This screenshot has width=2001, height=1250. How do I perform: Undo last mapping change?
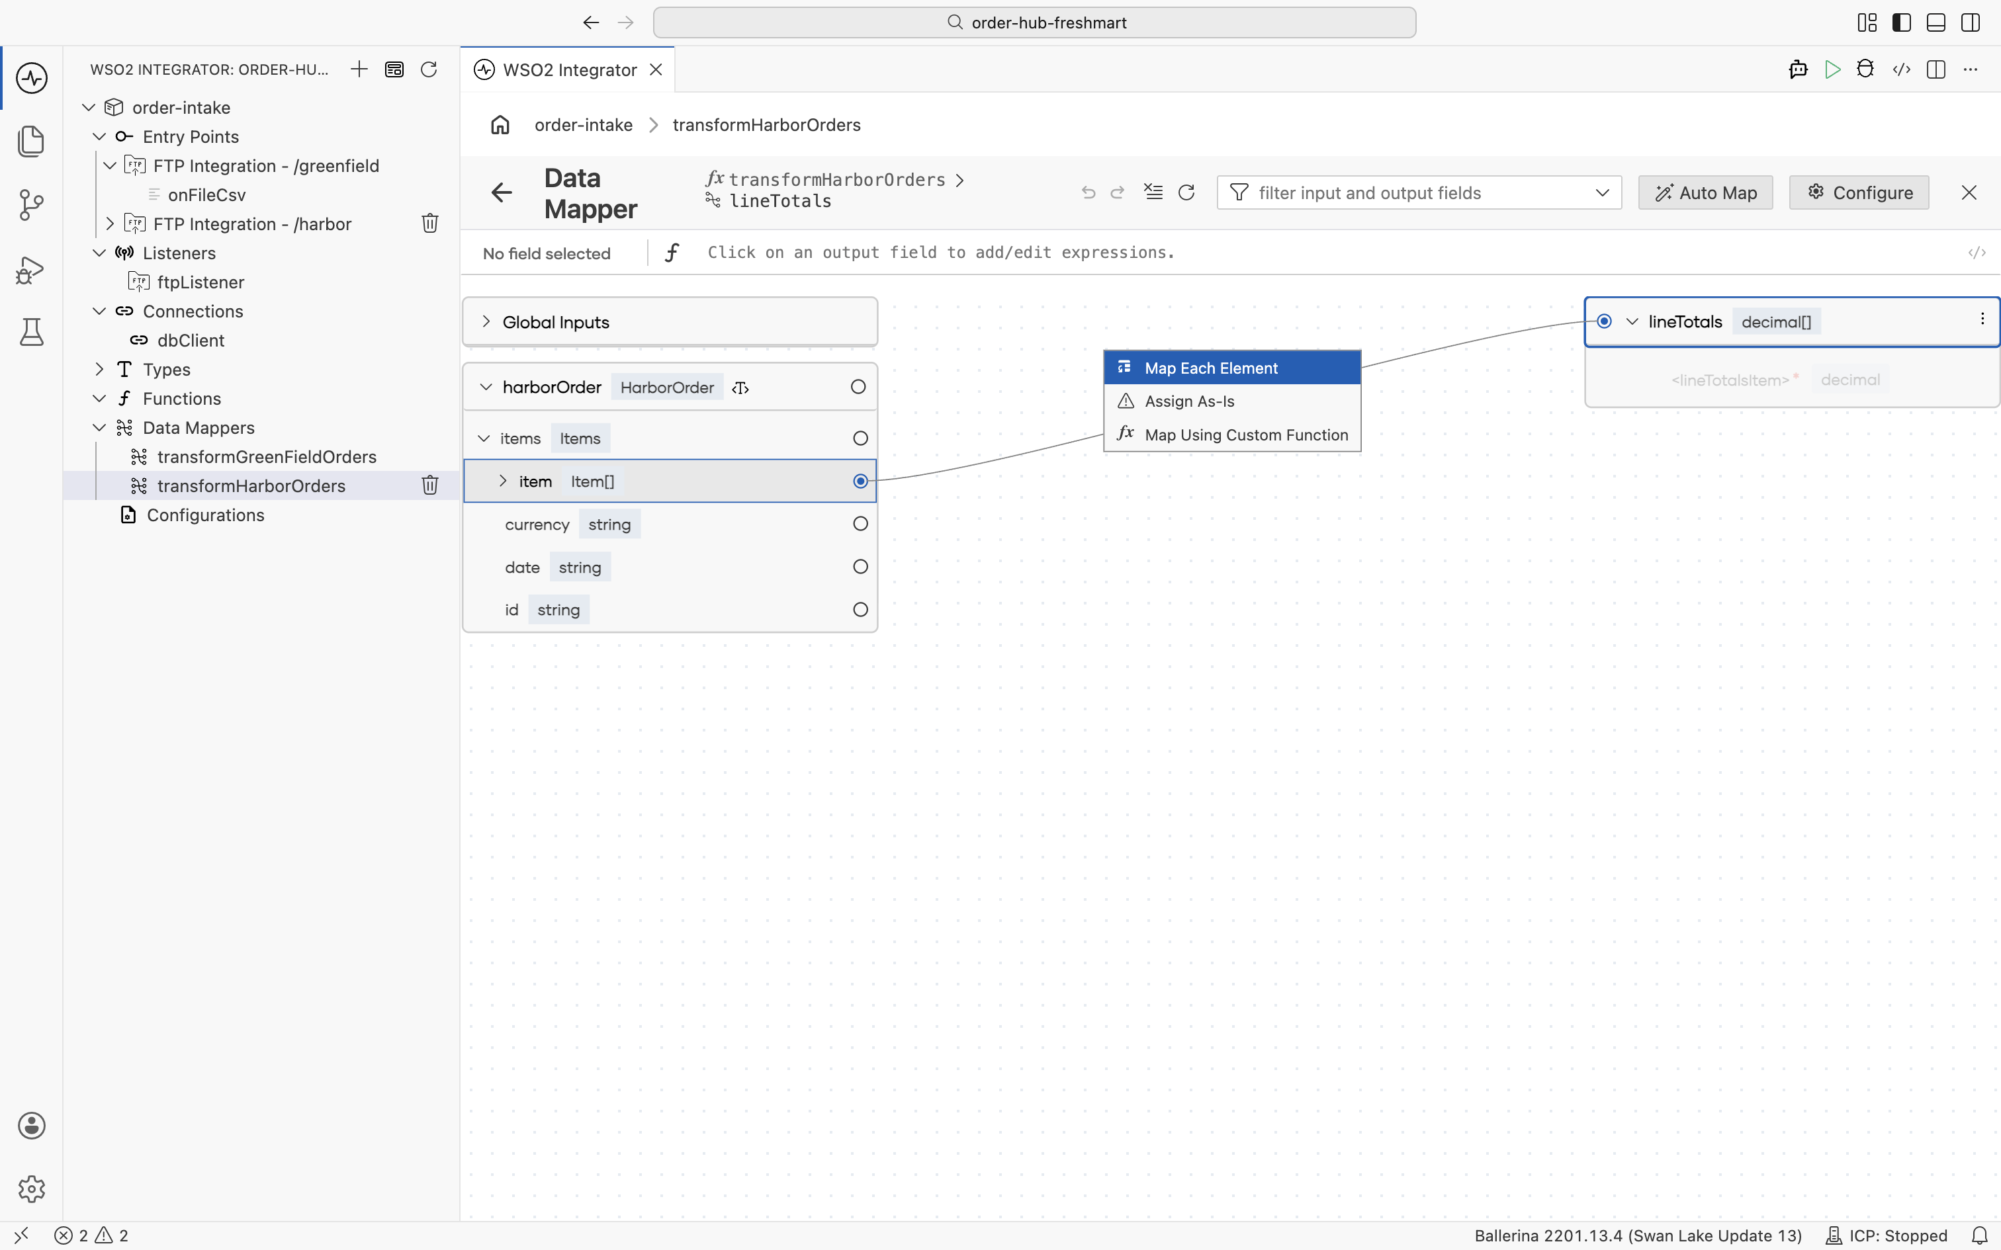1088,192
